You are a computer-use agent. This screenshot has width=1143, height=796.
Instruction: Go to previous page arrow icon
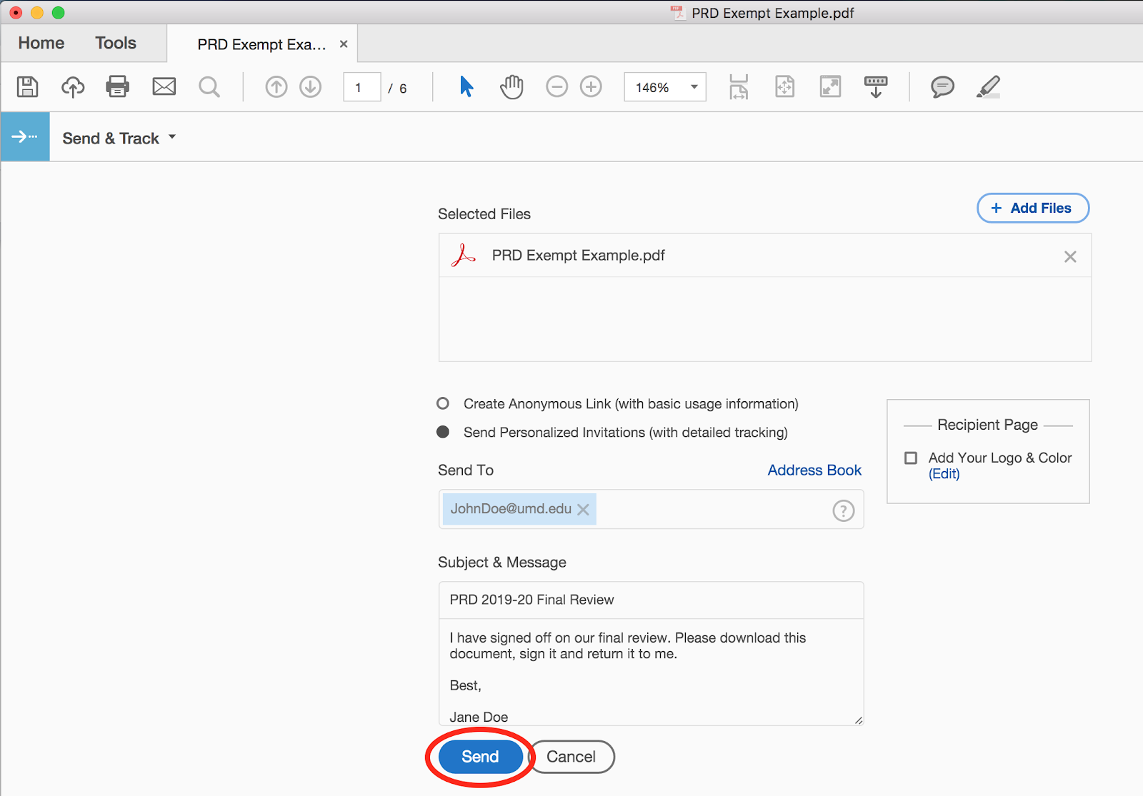(276, 87)
